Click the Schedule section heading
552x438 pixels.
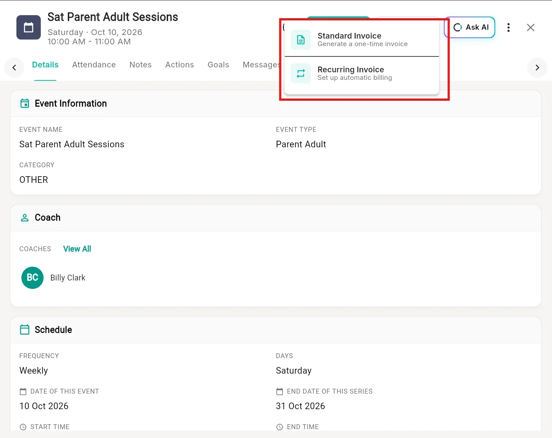point(53,330)
